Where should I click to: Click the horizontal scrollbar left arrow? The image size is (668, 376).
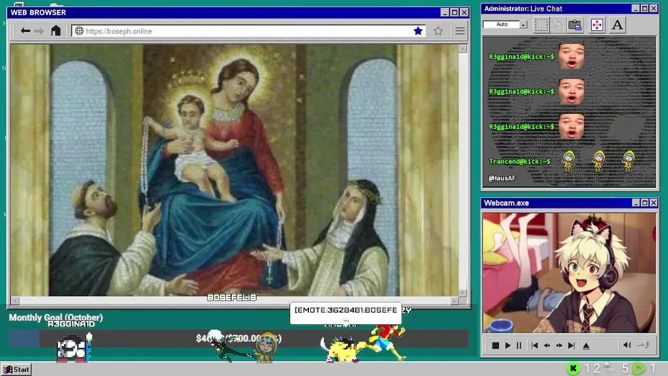15,301
